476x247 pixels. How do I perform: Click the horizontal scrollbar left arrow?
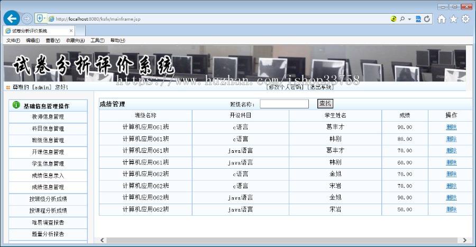[102, 240]
